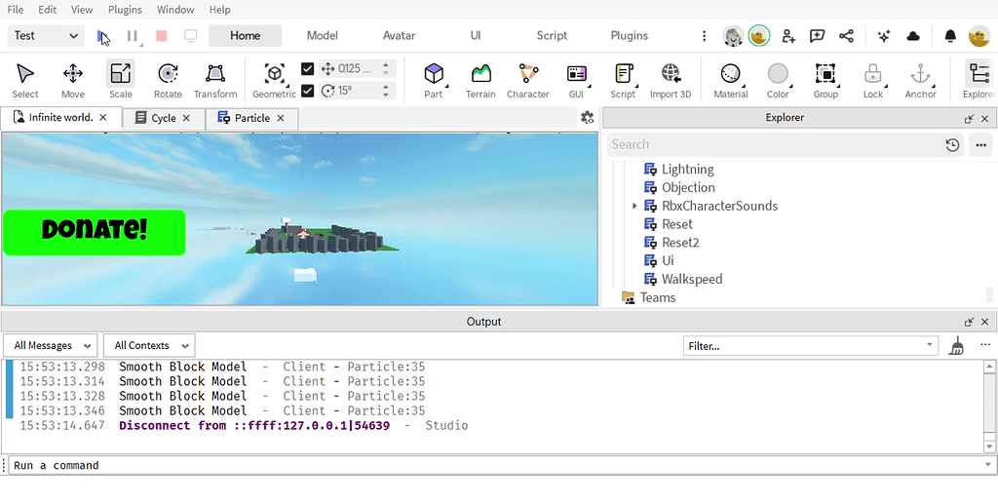The image size is (998, 504).
Task: Pick the Transform tool
Action: coord(215,80)
